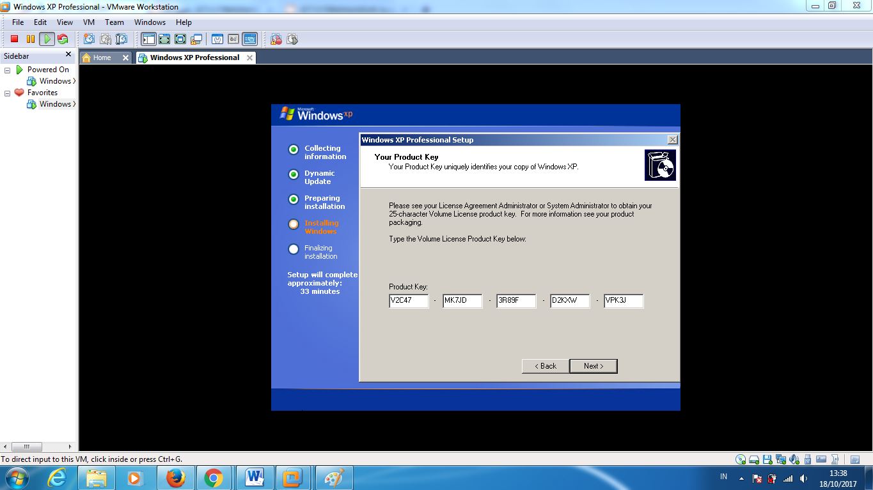
Task: Open the View menu
Action: coord(65,22)
